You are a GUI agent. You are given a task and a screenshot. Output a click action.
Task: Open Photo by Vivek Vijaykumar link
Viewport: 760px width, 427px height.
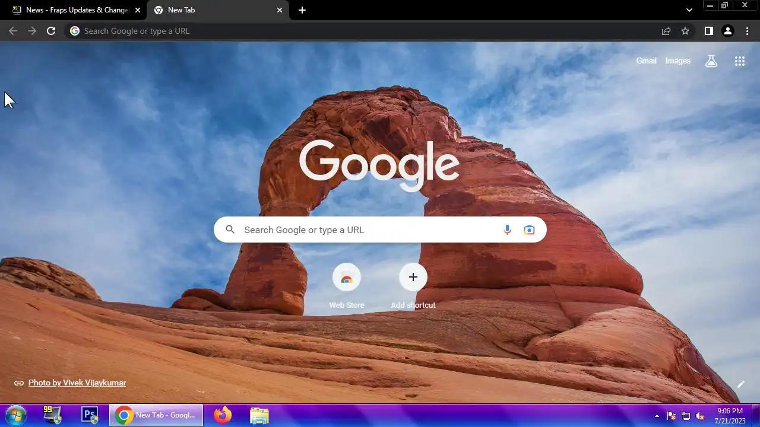coord(77,383)
